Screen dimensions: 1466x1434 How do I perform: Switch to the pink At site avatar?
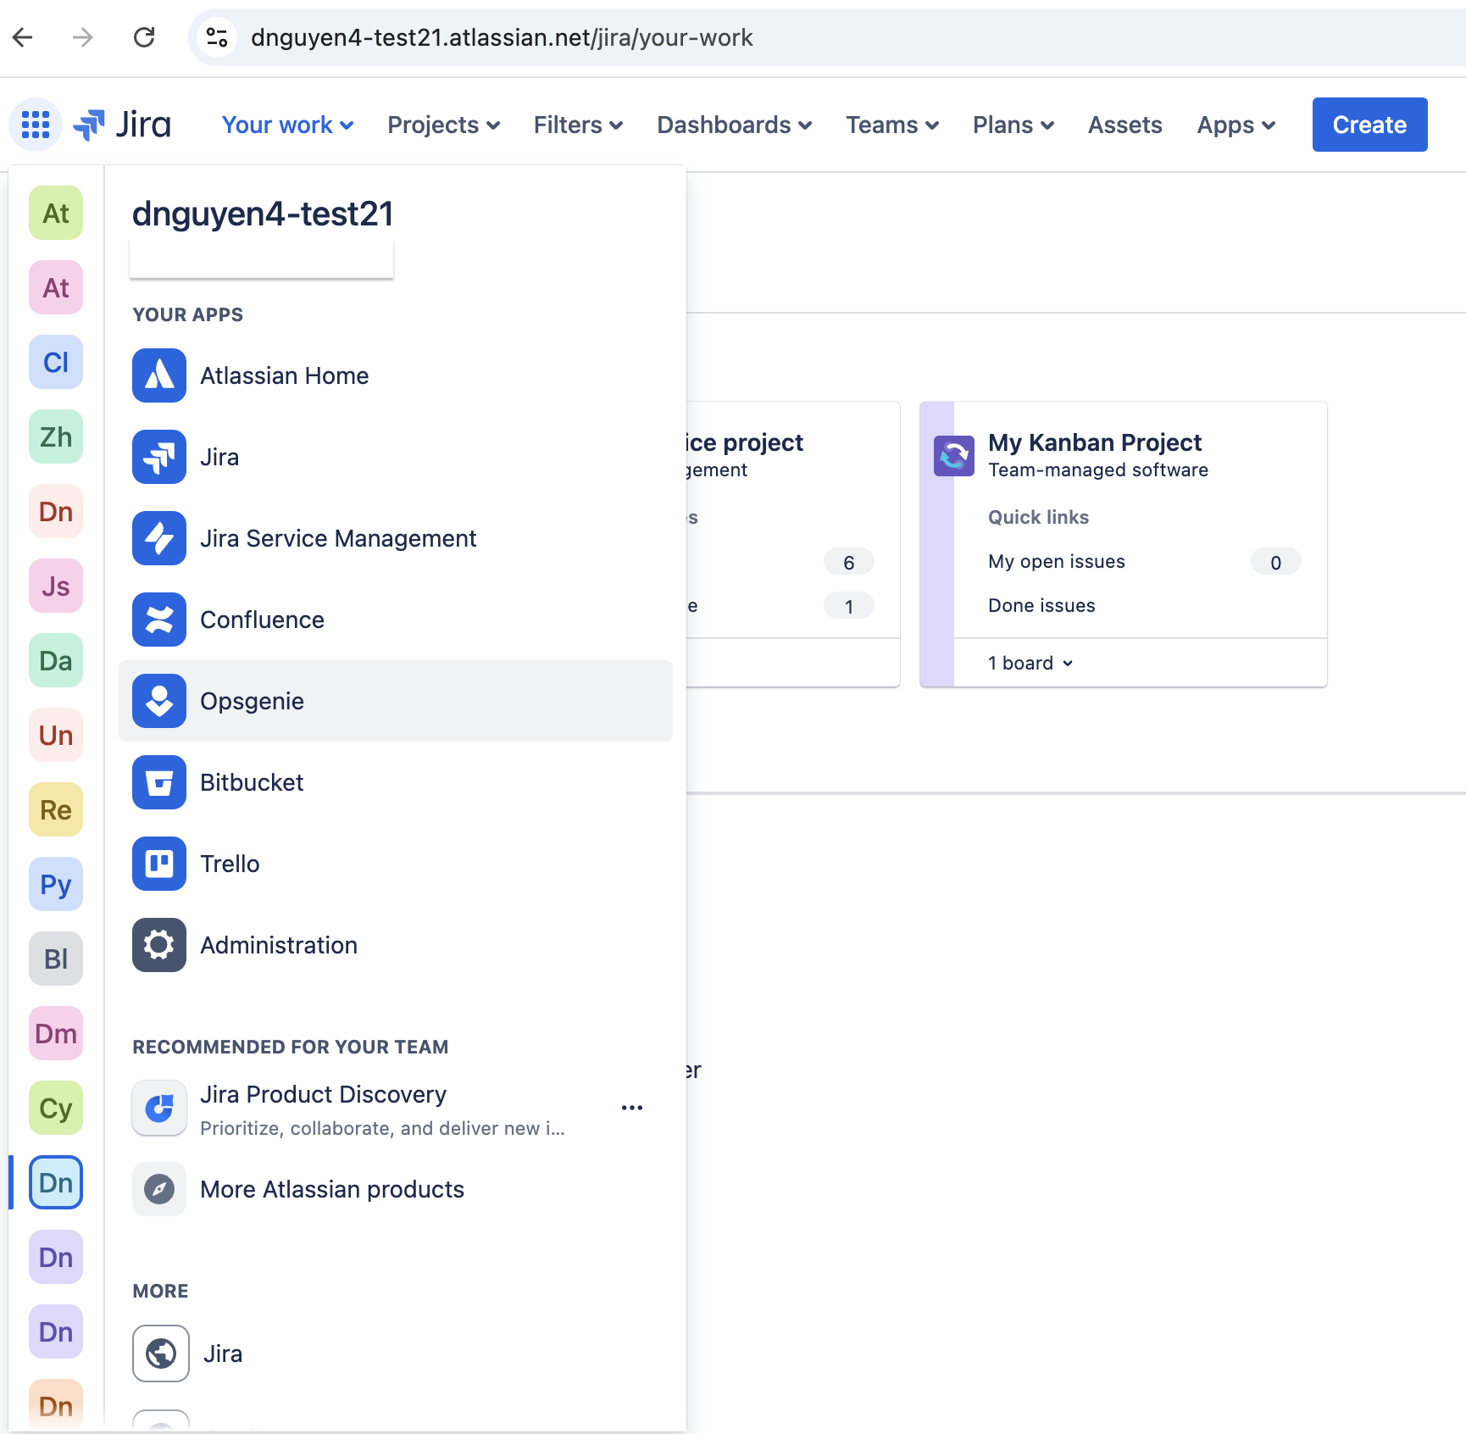pos(56,288)
